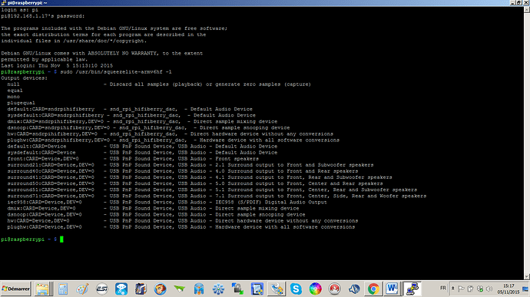The height and width of the screenshot is (297, 530).
Task: Click the vertical scrollbar track
Action: point(527,143)
